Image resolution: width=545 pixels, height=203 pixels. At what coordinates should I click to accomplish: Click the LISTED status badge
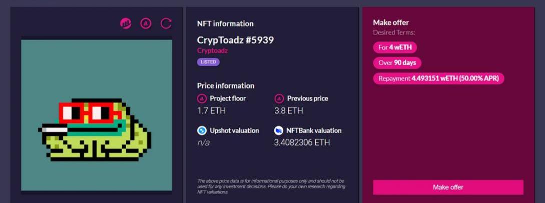[208, 62]
